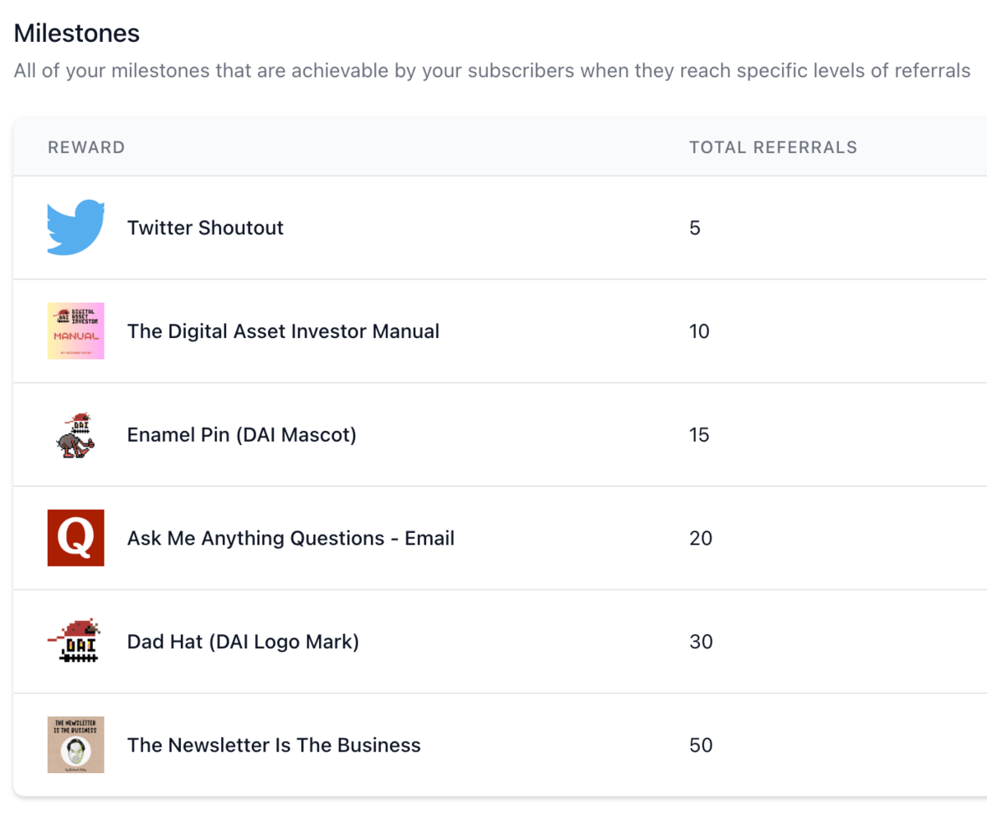Open the Twitter Shoutout reward

coord(205,228)
